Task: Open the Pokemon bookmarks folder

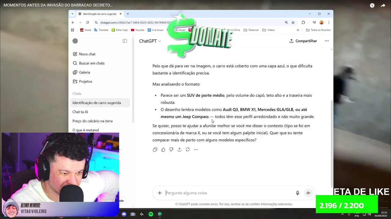Action: (x=251, y=30)
